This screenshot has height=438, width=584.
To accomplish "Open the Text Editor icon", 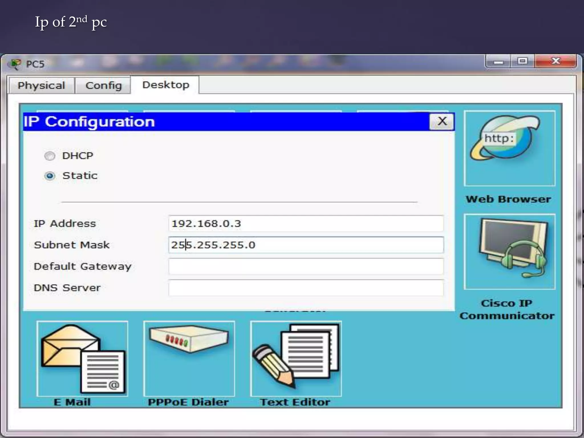I will point(296,359).
